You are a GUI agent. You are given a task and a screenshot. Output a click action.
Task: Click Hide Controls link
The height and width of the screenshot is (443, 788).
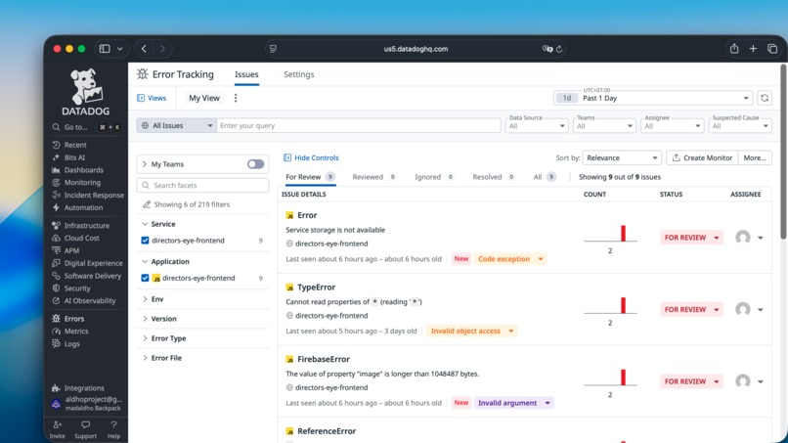tap(311, 157)
